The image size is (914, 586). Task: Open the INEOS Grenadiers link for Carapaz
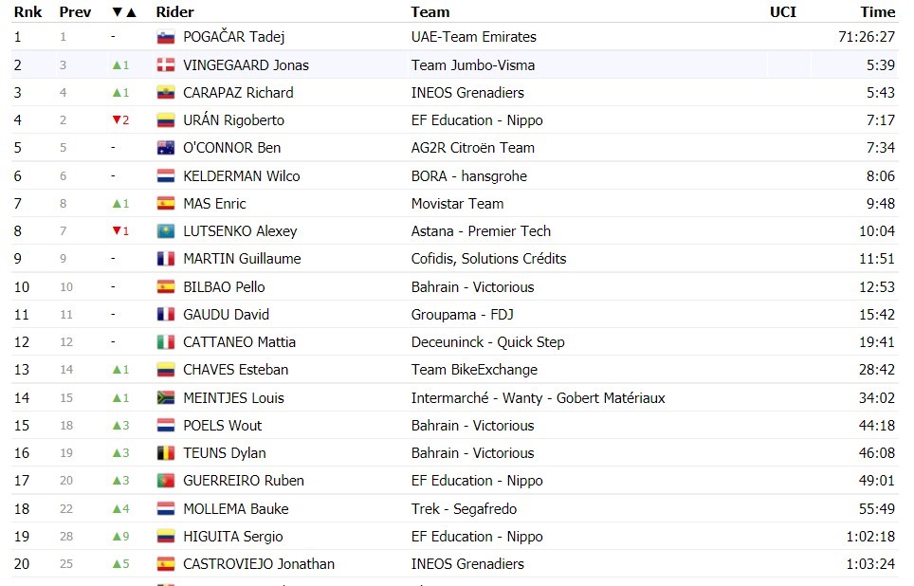coord(467,93)
